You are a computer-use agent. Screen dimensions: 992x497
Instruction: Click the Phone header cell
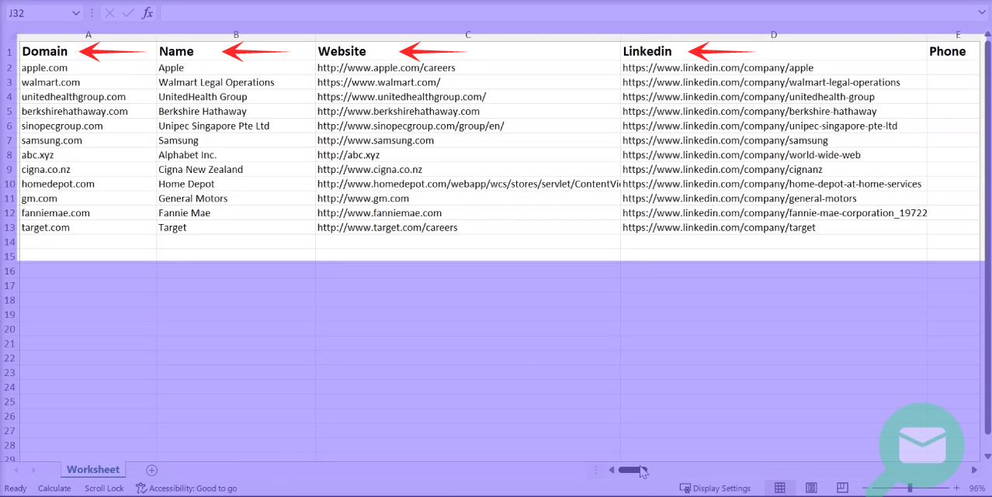click(953, 51)
